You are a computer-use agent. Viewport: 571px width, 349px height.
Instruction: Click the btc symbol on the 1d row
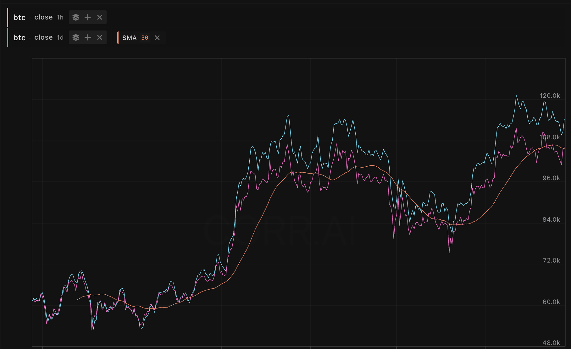click(19, 37)
